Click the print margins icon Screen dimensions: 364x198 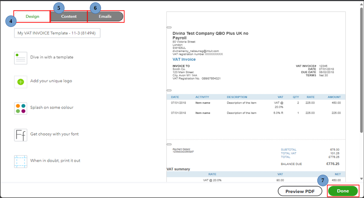coord(21,161)
